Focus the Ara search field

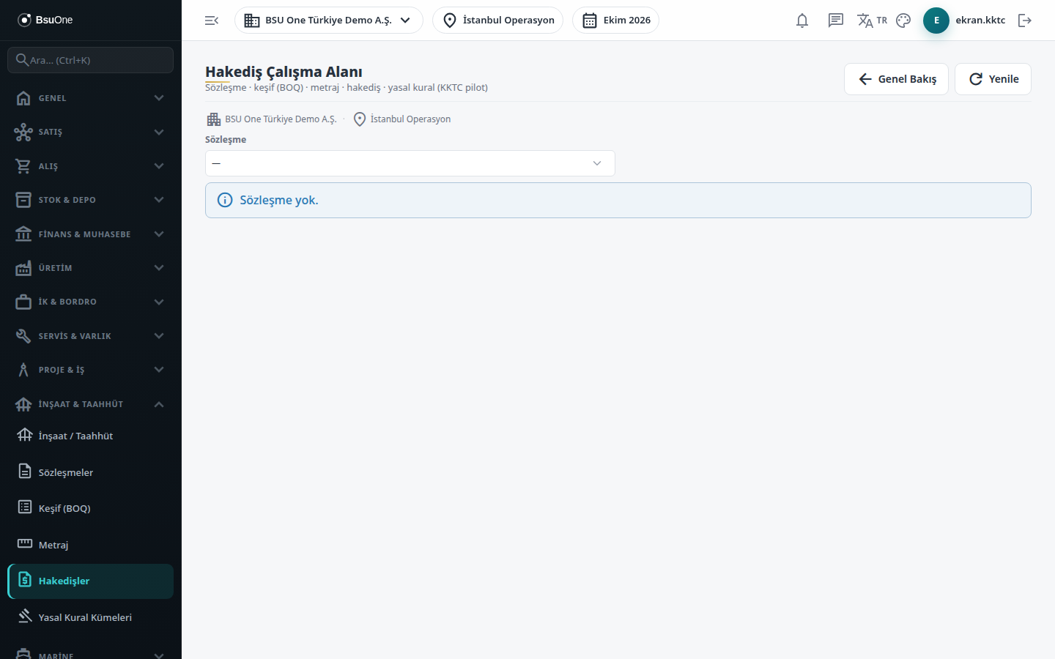pos(91,60)
